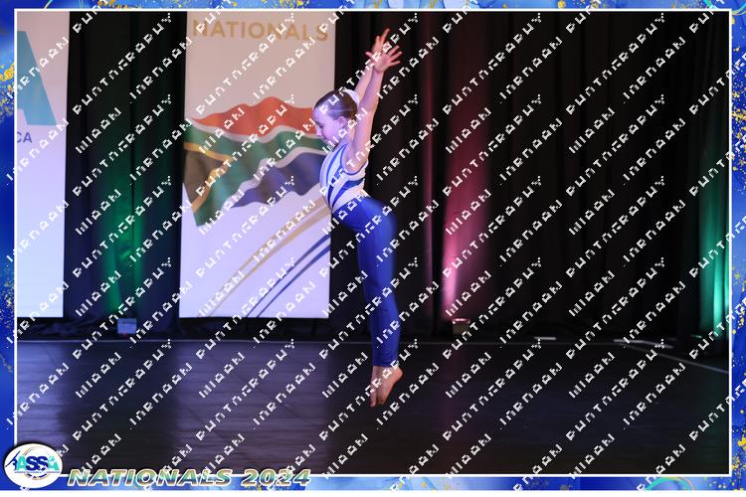Click the 'NATIONALS' heading on the banner

pos(261,30)
